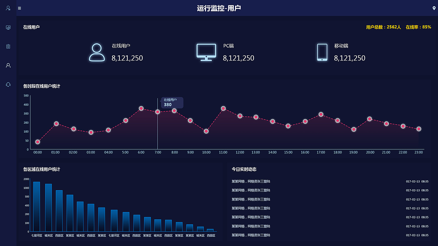Open the hamburger menu in the top bar
Image resolution: width=438 pixels, height=246 pixels.
click(19, 8)
